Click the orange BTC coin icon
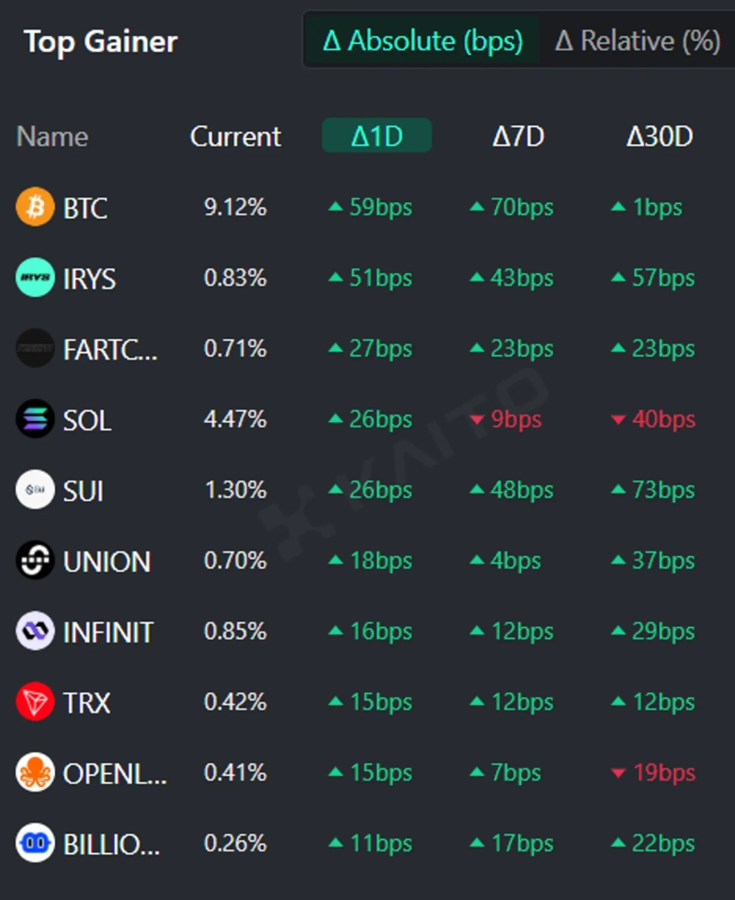 tap(36, 207)
